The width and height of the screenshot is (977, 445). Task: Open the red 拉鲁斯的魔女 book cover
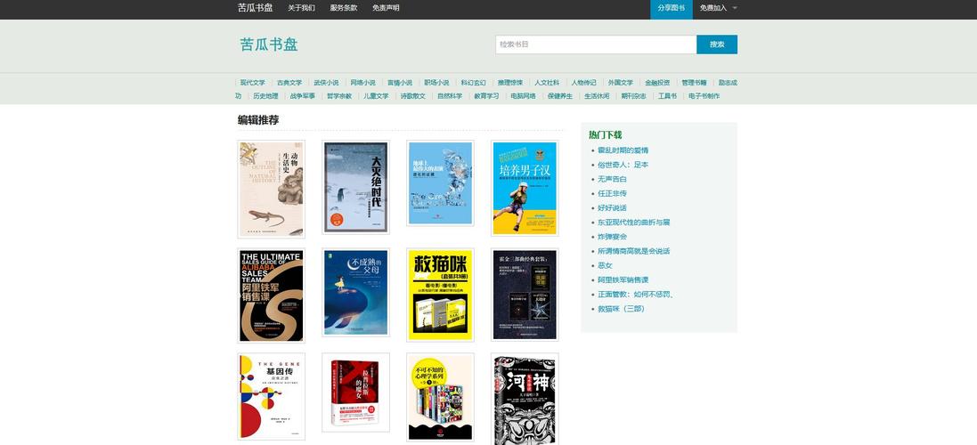click(355, 392)
